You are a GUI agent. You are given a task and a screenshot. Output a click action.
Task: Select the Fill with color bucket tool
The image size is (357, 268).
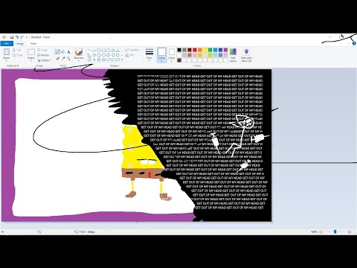click(63, 52)
